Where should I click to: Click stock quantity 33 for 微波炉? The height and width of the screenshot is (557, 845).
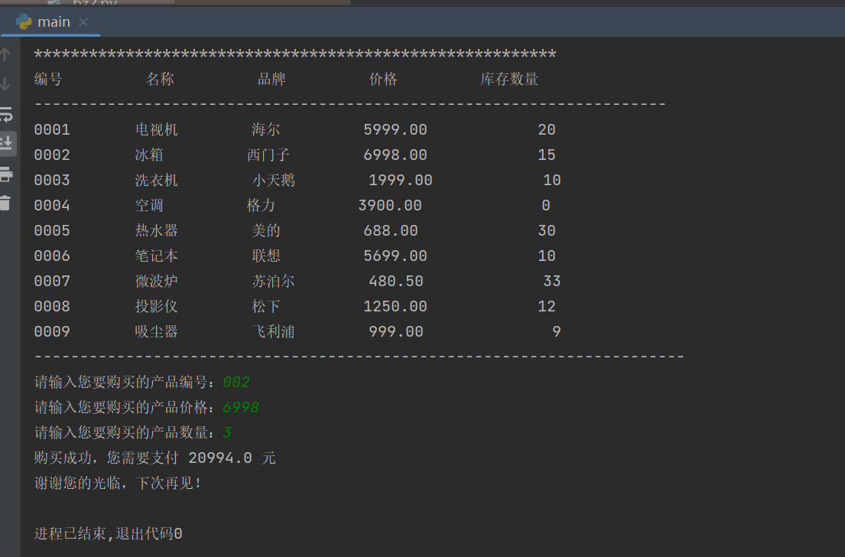pos(552,282)
